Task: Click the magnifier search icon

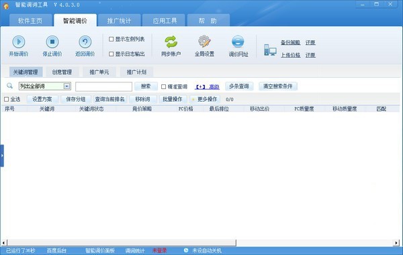Action: 10,86
